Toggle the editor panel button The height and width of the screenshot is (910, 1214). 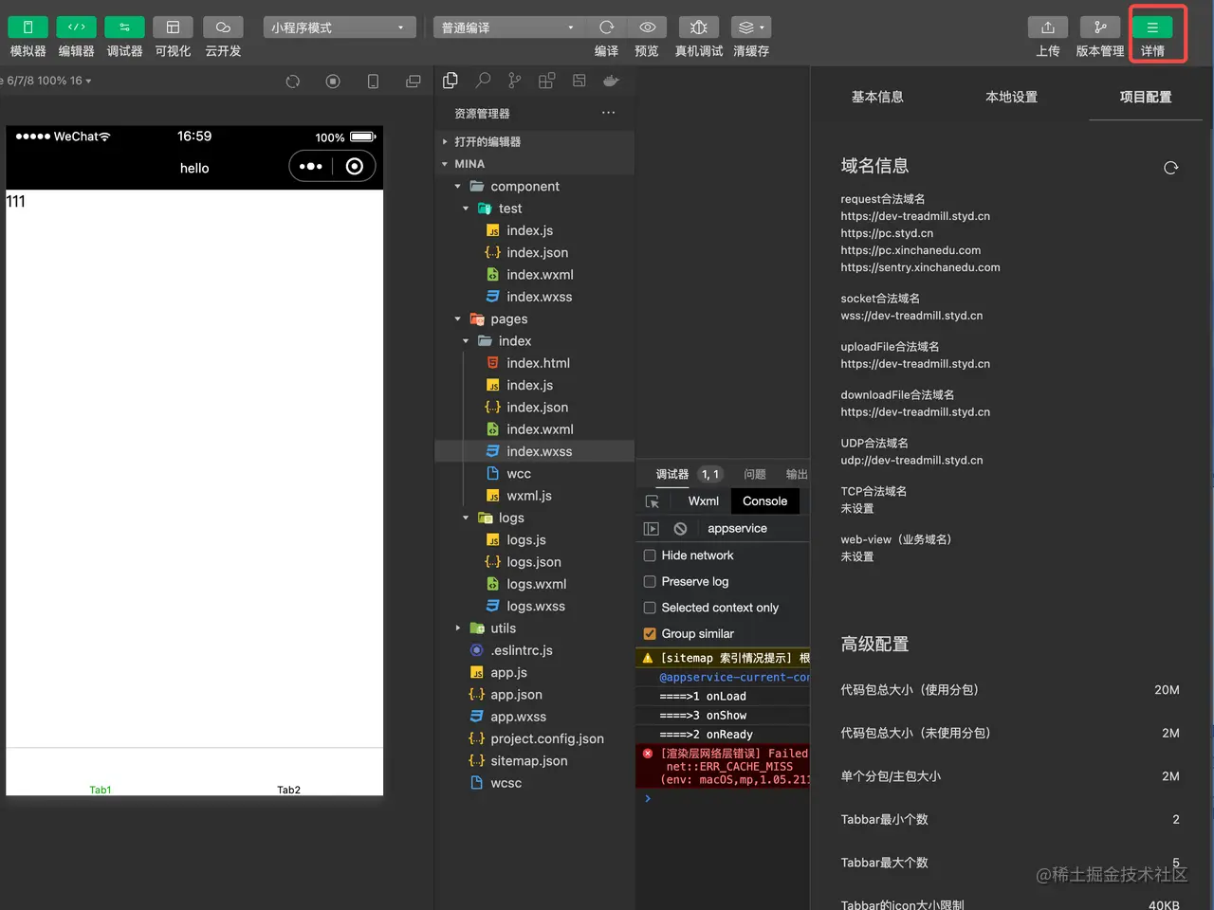tap(77, 27)
